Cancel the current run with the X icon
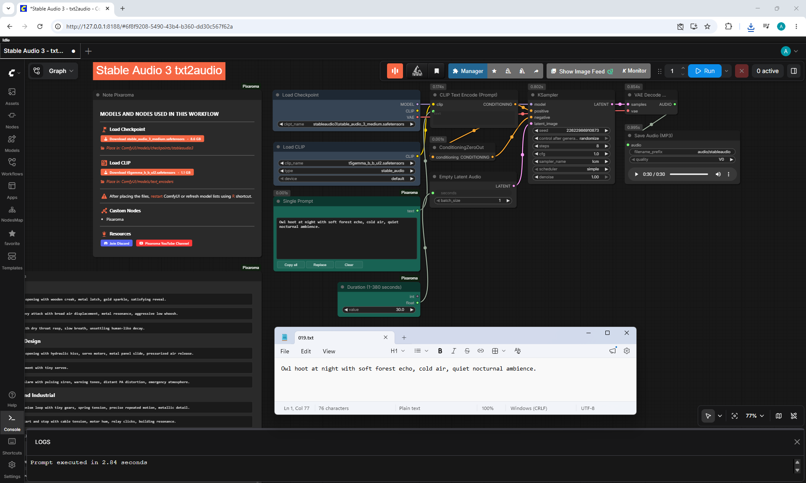This screenshot has width=806, height=483. [742, 71]
